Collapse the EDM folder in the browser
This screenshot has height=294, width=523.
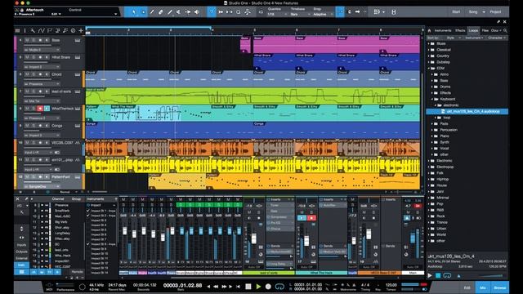point(429,68)
